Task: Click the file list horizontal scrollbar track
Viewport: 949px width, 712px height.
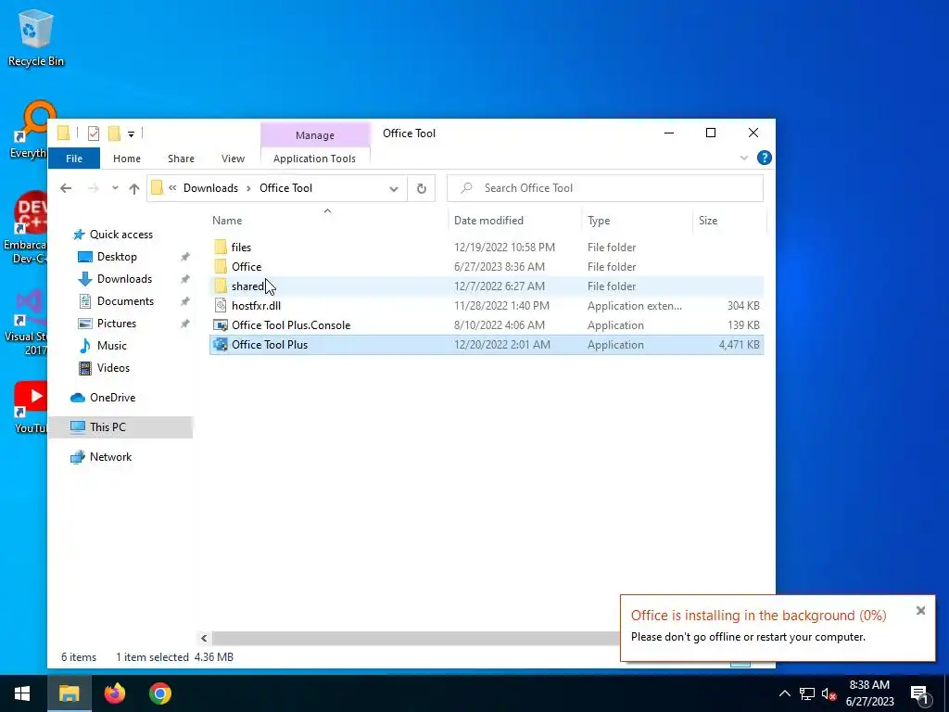Action: (x=414, y=638)
